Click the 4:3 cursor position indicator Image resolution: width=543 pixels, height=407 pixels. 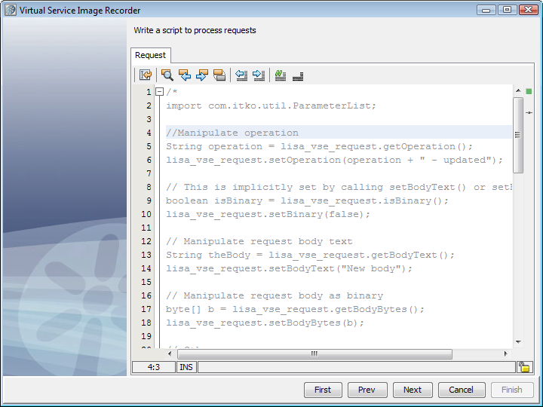pos(154,367)
